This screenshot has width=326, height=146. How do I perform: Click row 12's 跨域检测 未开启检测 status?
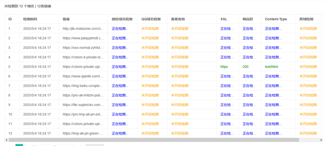point(308,133)
